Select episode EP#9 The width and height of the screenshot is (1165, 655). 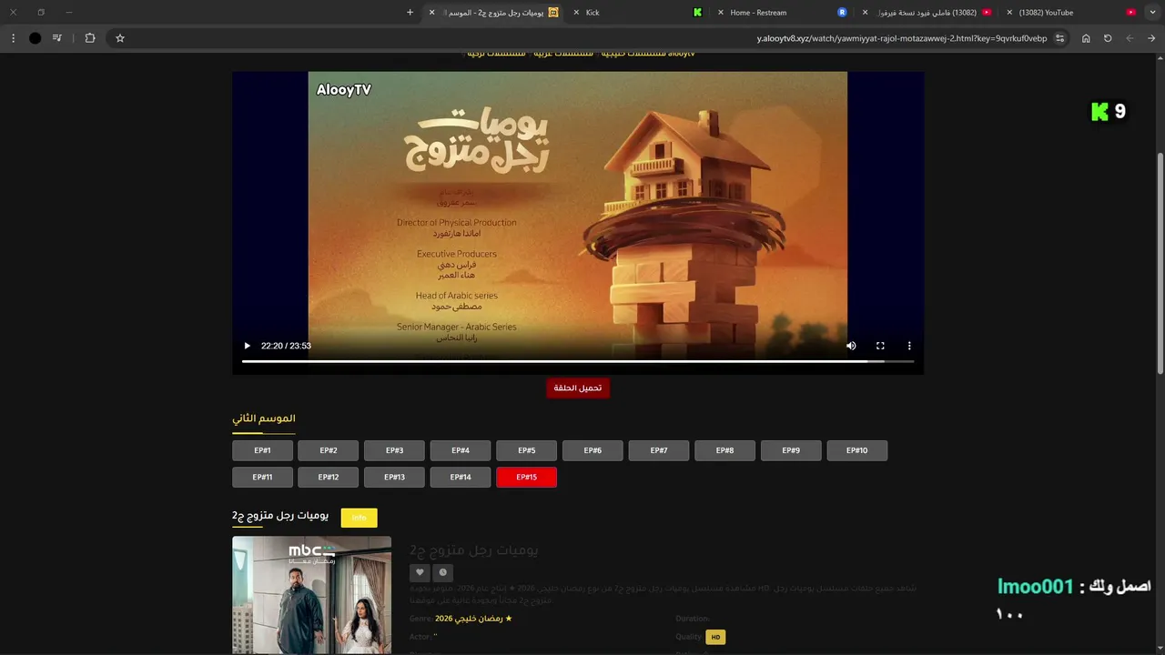point(791,450)
